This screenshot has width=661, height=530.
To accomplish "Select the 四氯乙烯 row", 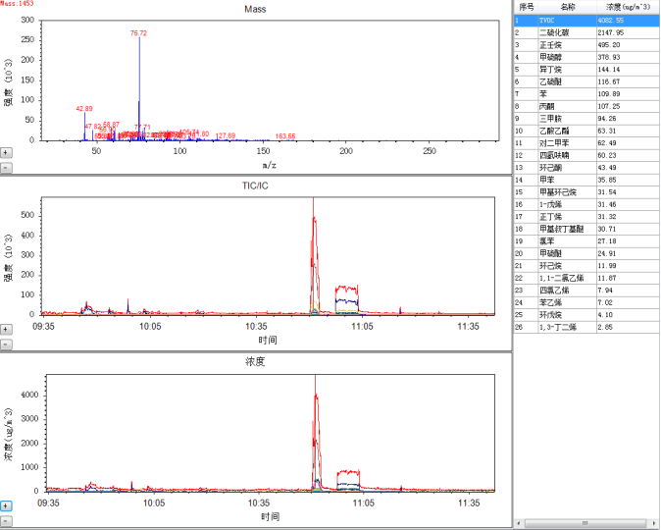I will pyautogui.click(x=586, y=291).
